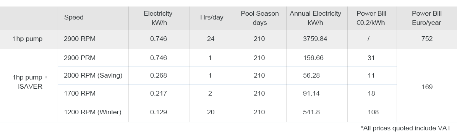Viewport: 457px width, 138px height.
Task: Select the 169 Euro/year total
Action: [427, 87]
